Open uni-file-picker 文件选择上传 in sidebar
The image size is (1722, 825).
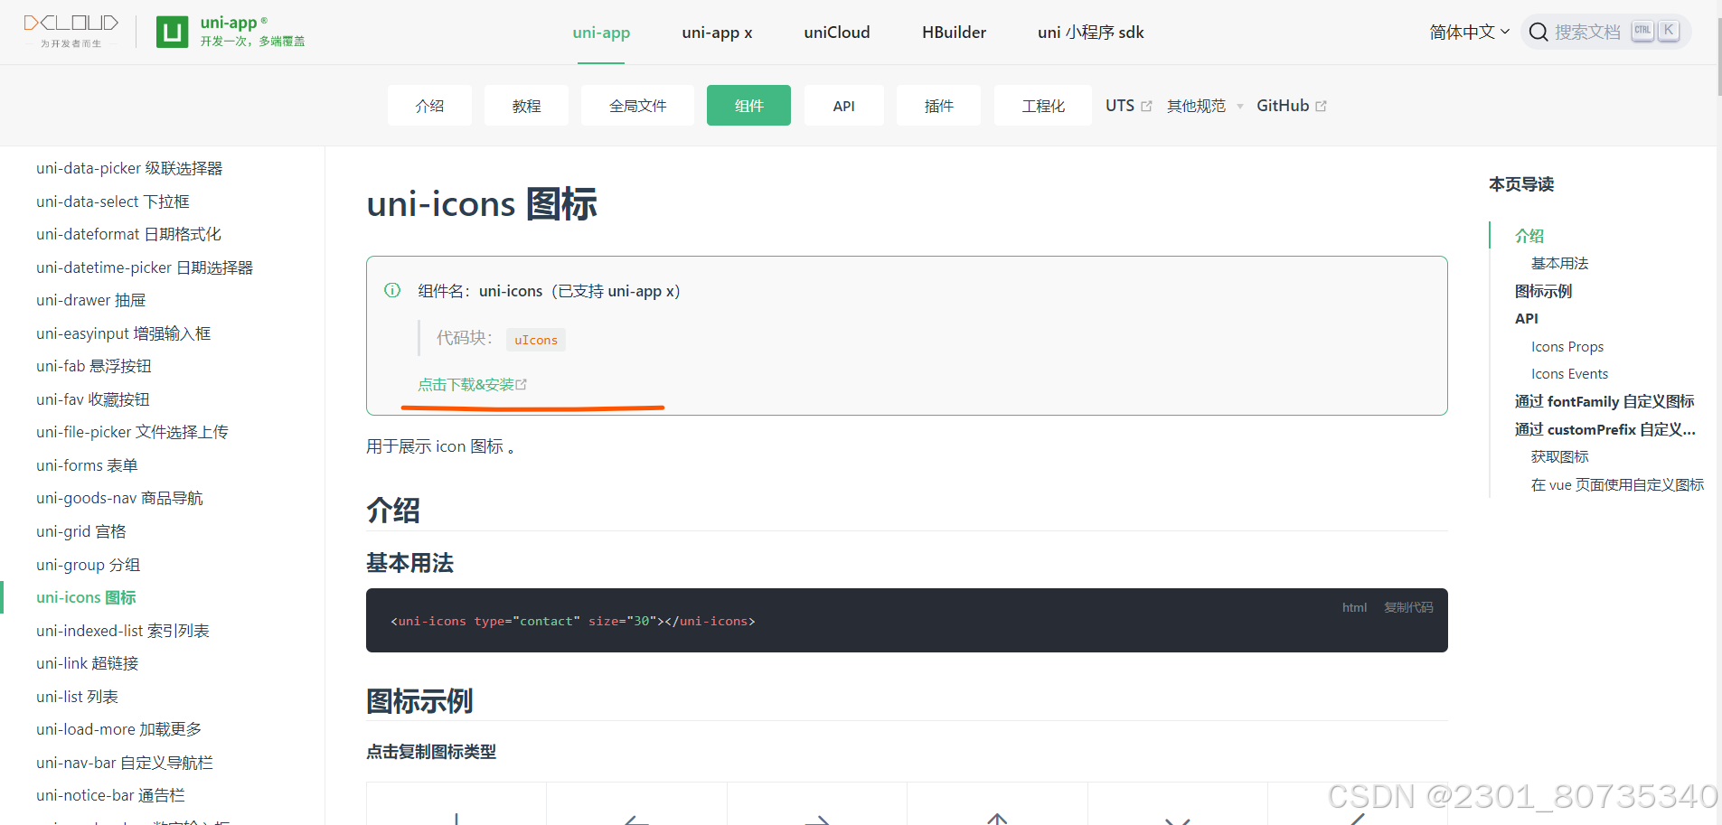point(132,432)
